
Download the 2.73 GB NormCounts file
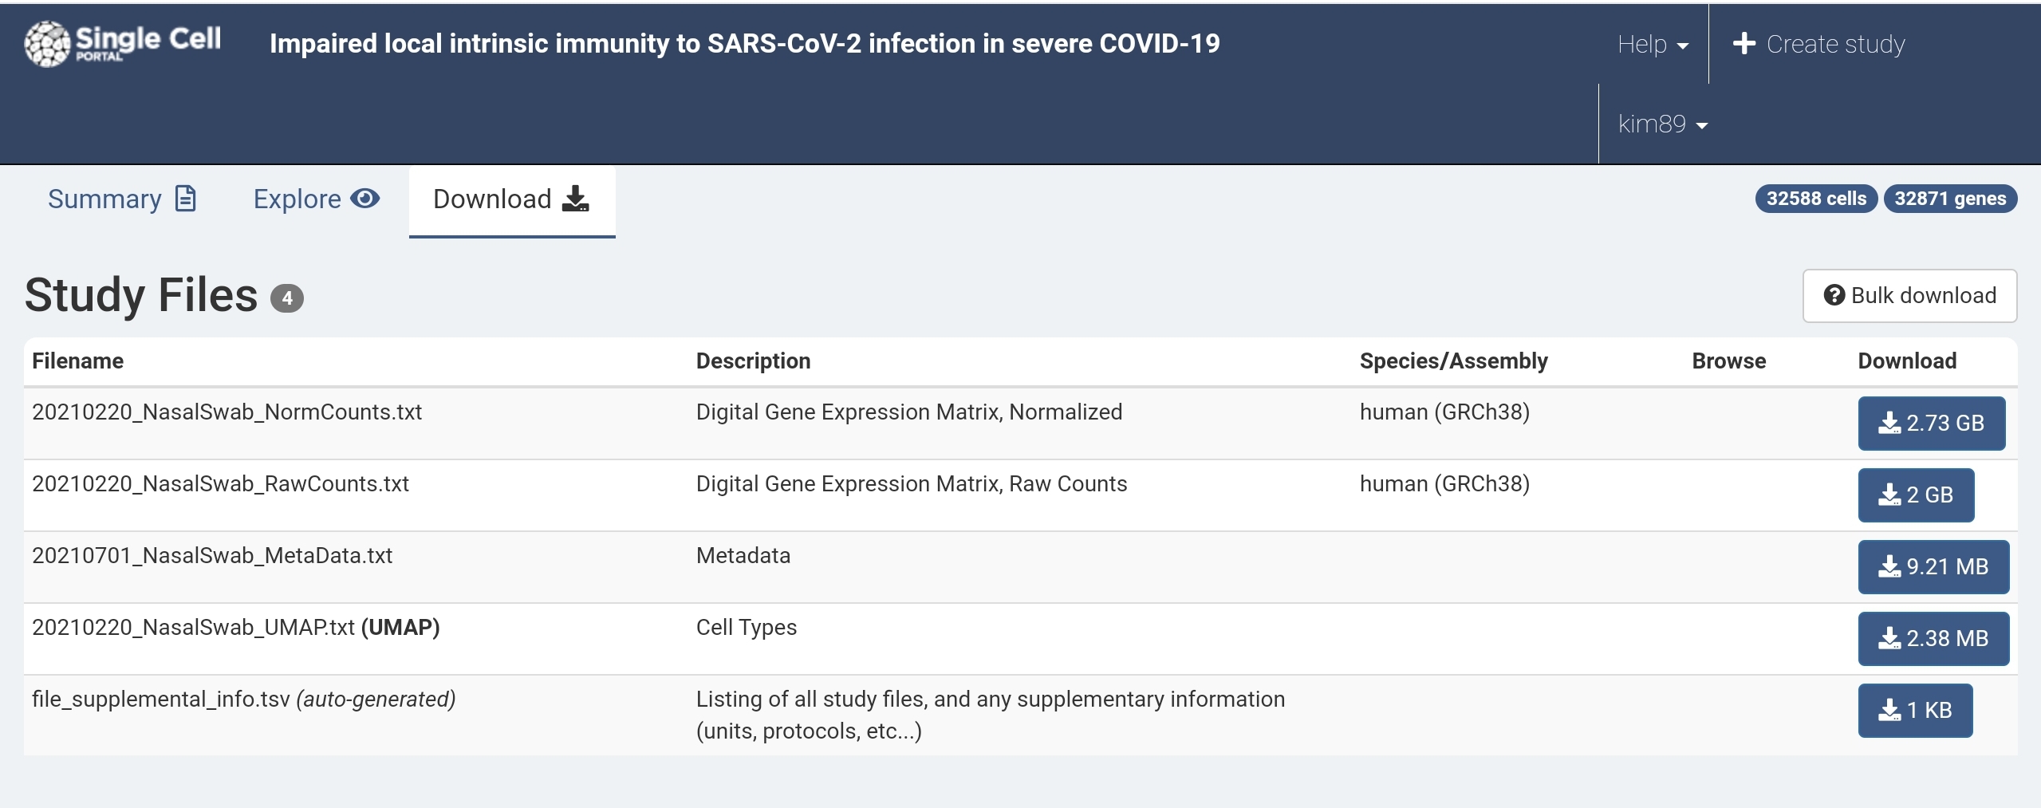[x=1931, y=423]
